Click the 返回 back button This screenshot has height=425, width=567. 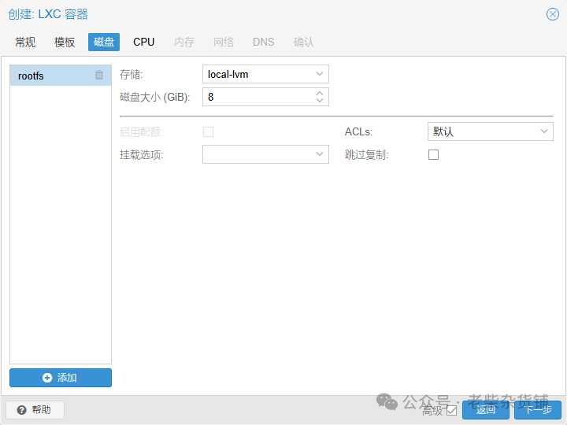pyautogui.click(x=486, y=410)
